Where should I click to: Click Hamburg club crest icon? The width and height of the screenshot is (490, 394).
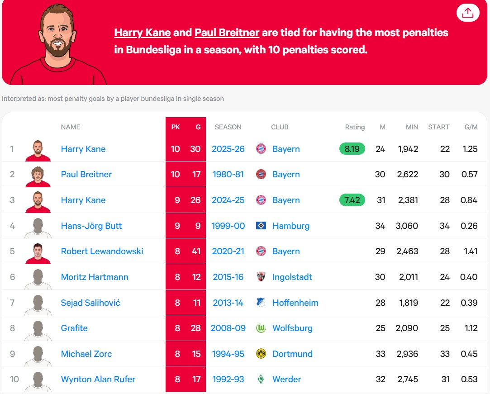coord(261,226)
